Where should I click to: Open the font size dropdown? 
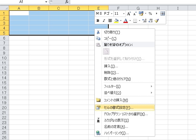123,14
